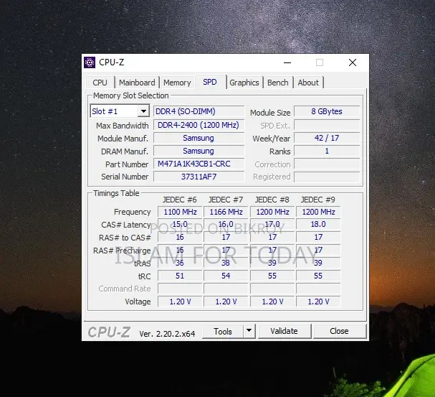Click the SPD tab
This screenshot has width=435, height=397.
pos(210,82)
